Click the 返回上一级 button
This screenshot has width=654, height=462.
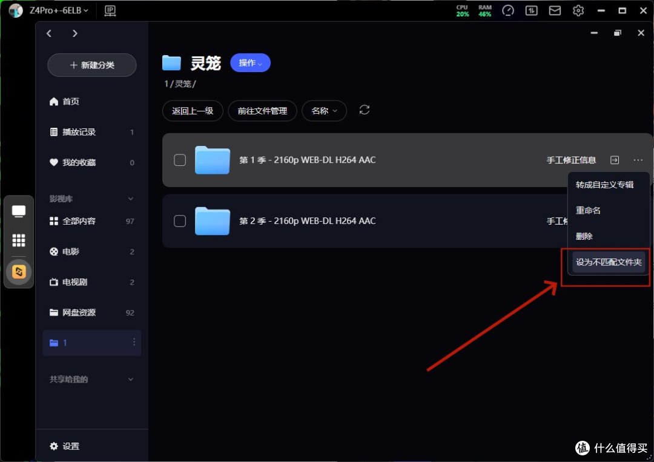[x=193, y=111]
